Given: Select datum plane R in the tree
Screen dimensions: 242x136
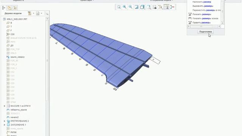Looking at the screenshot, I should [x=11, y=23].
